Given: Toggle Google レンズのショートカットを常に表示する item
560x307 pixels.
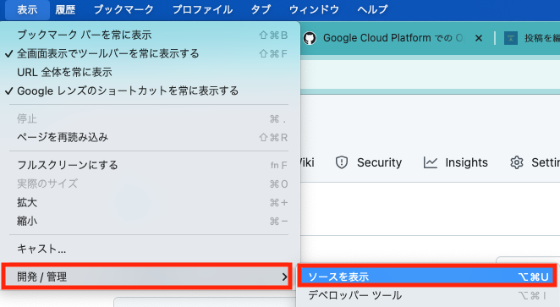Looking at the screenshot, I should pyautogui.click(x=150, y=90).
